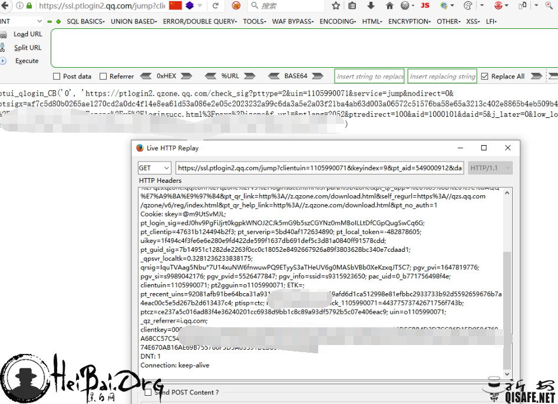The image size is (558, 404).
Task: Expand the address bar history dropdown arrow
Action: (200, 6)
